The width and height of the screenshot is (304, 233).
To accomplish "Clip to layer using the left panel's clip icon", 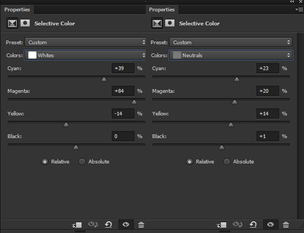I will tap(77, 225).
